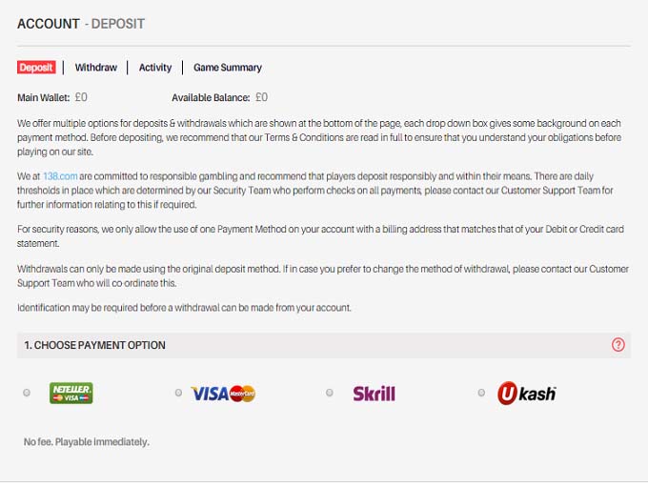This screenshot has width=648, height=487.
Task: Click the Choose Payment Option section header
Action: click(95, 345)
